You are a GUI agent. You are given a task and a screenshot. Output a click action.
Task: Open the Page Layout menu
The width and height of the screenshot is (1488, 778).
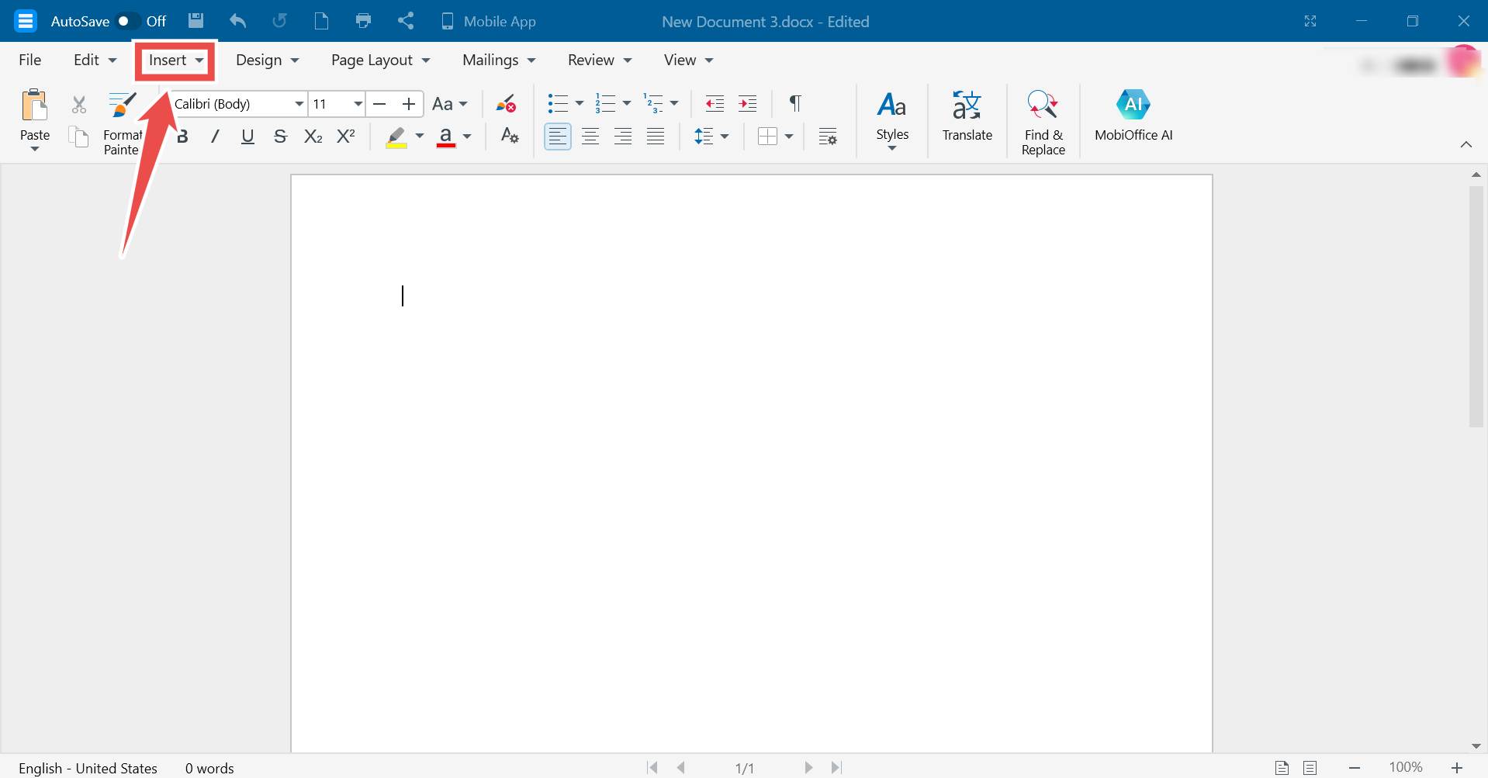(380, 60)
